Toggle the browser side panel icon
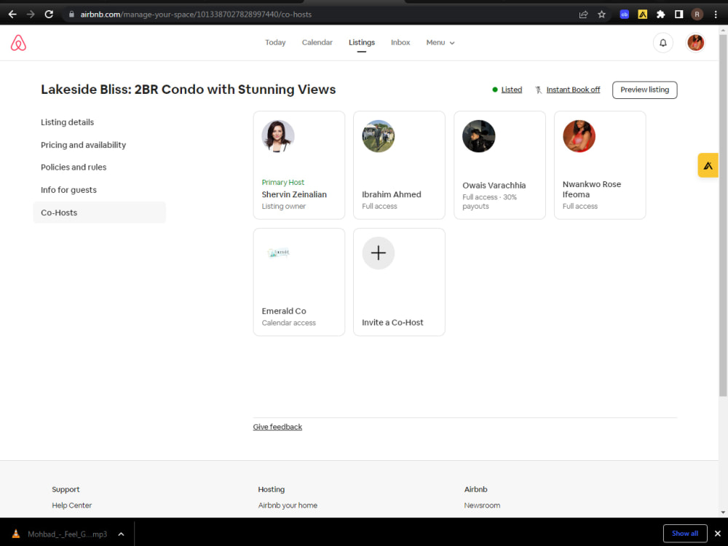 click(x=678, y=15)
